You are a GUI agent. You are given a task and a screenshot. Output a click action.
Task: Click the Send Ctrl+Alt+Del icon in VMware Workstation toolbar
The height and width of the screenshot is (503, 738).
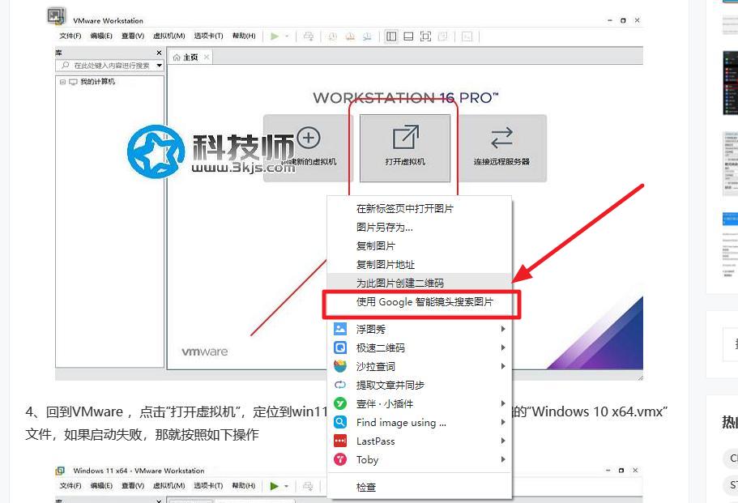click(x=309, y=36)
